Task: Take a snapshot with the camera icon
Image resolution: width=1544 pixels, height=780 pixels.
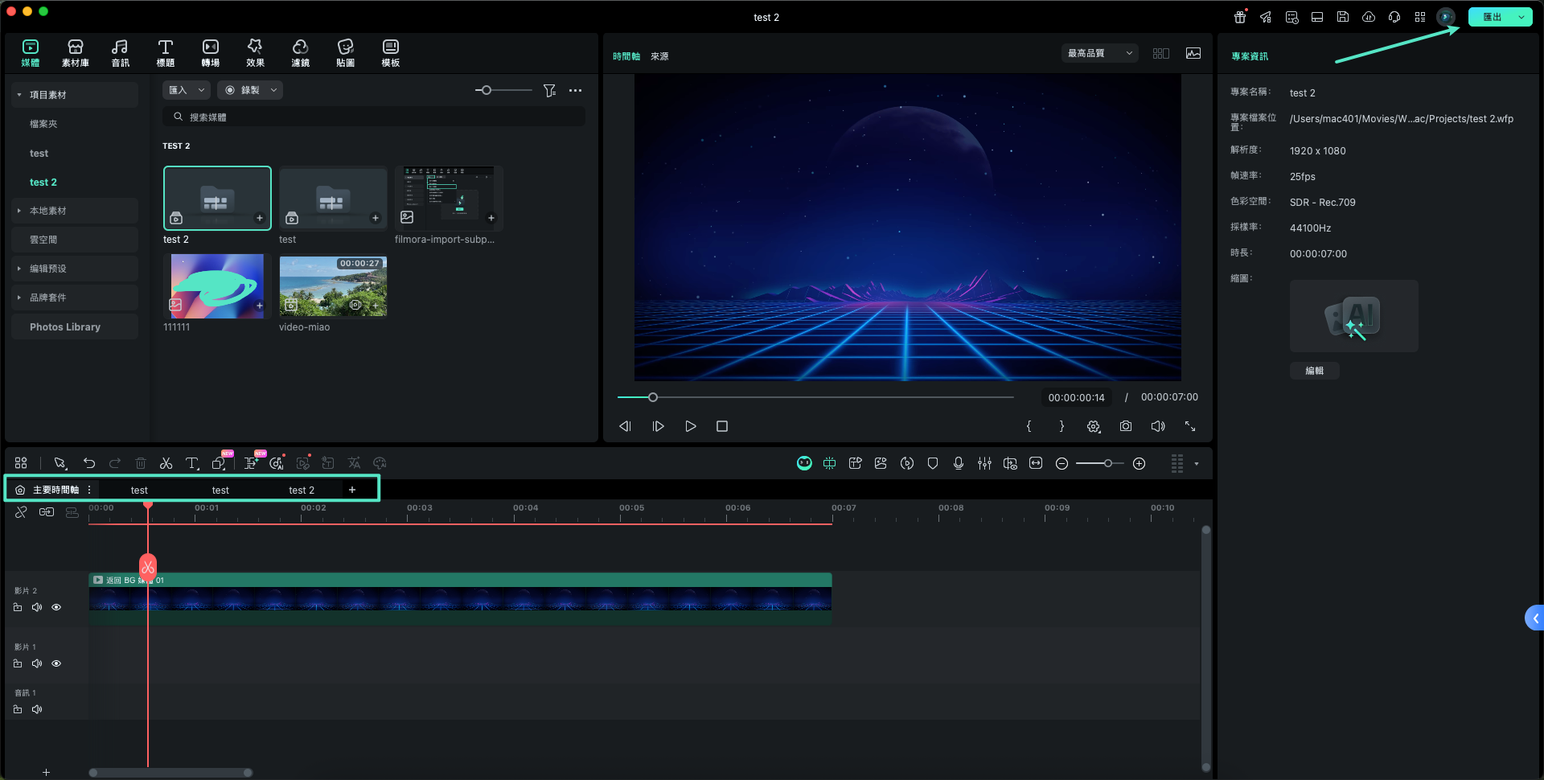Action: click(x=1126, y=426)
